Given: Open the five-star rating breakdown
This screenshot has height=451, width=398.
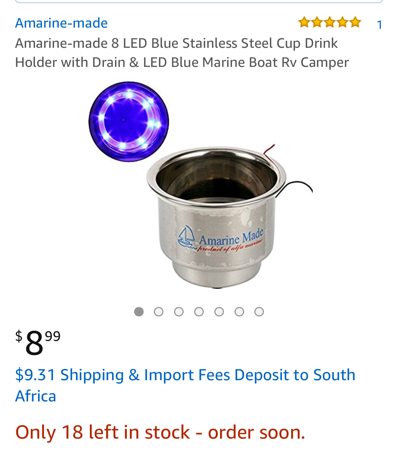Looking at the screenshot, I should pyautogui.click(x=329, y=23).
